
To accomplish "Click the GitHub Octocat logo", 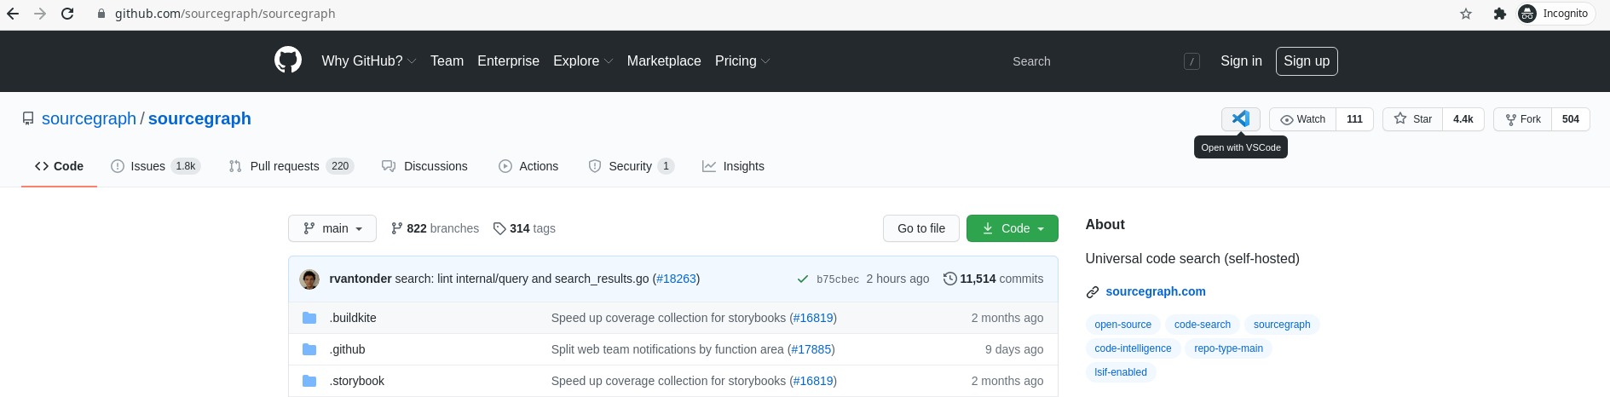I will [x=288, y=60].
